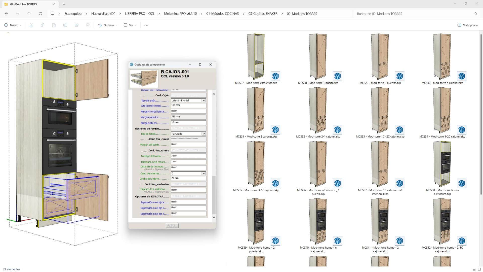This screenshot has height=272, width=483.
Task: Select MCS38 - Mod-torre horno estructura.skp file
Action: pos(442,168)
